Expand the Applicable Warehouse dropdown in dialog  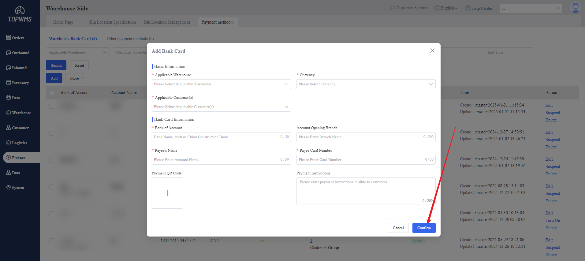(221, 84)
